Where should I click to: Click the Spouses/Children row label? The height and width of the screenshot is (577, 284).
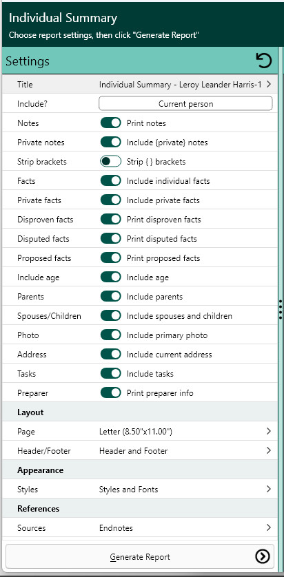(49, 316)
